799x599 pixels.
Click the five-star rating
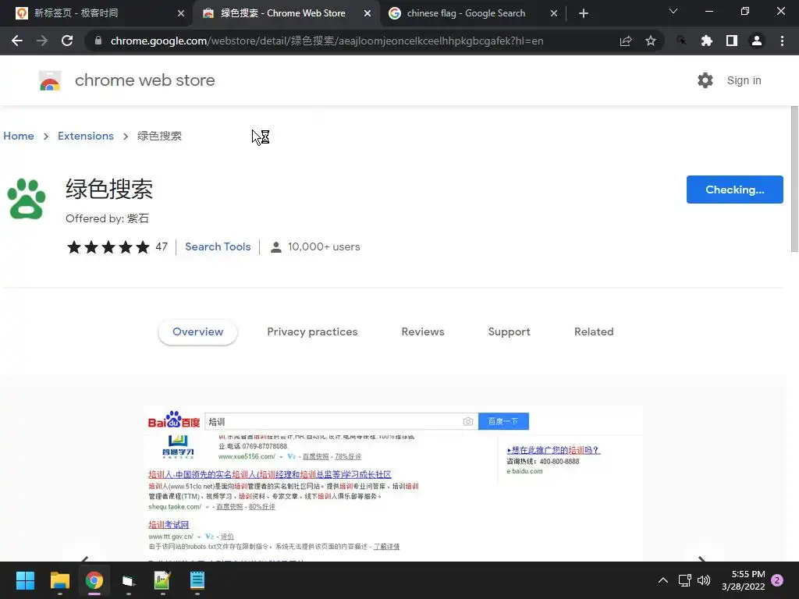[x=108, y=247]
